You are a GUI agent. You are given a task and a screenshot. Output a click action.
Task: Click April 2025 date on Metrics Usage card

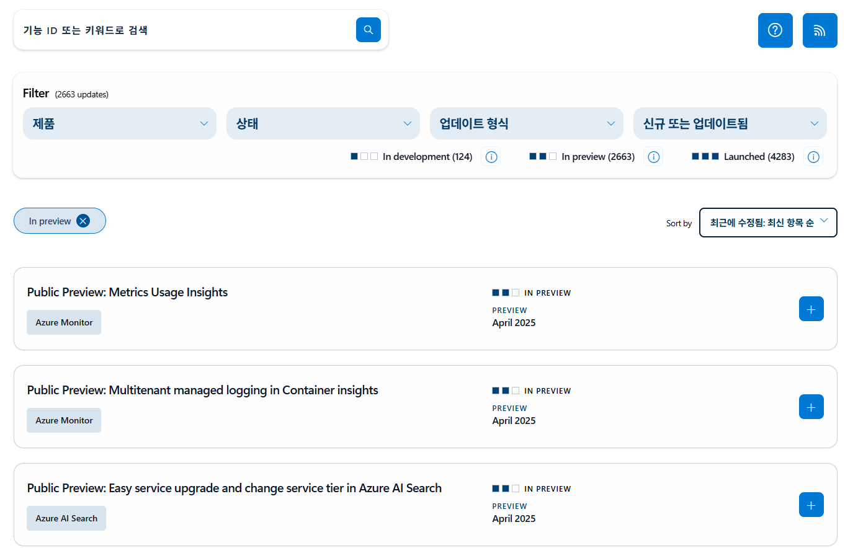[514, 323]
